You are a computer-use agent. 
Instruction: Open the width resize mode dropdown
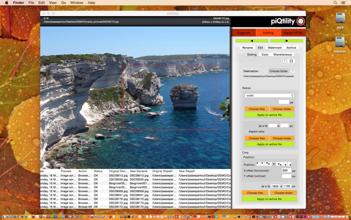click(x=269, y=96)
